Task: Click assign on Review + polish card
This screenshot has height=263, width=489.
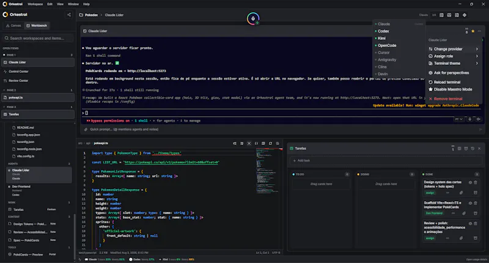Action: [x=430, y=238]
